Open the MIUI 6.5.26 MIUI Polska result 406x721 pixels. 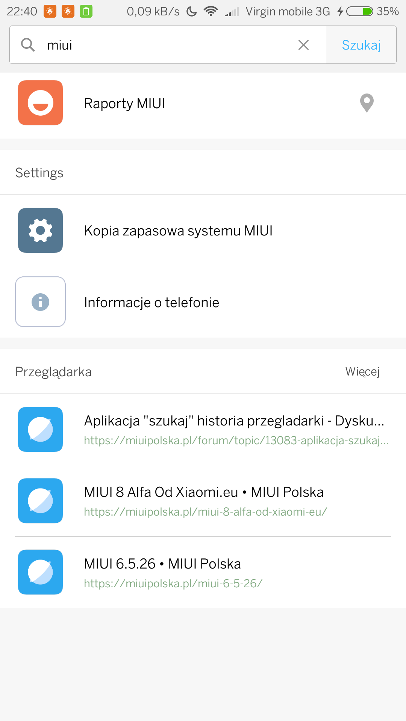[173, 572]
